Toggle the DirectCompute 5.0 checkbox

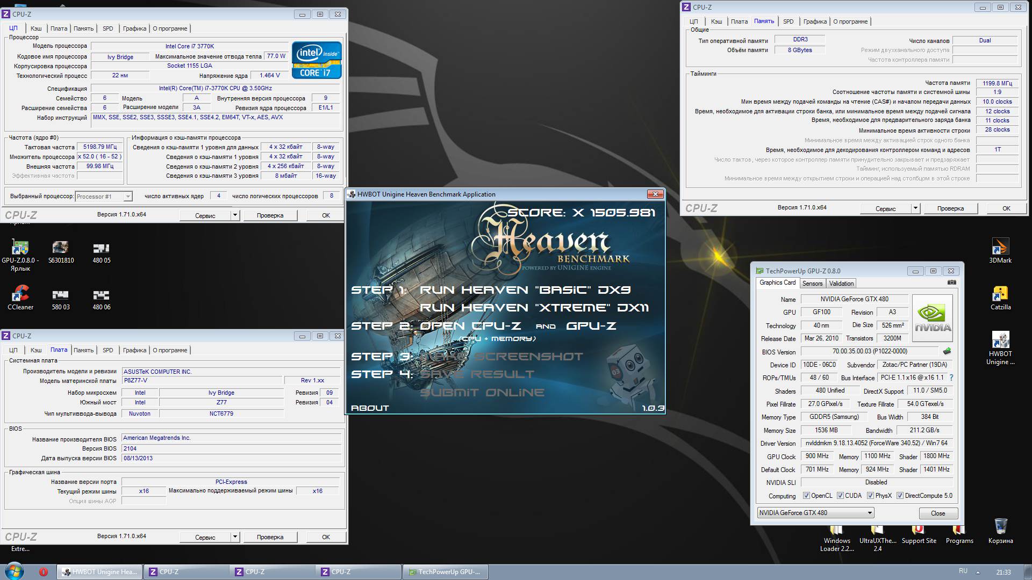900,496
